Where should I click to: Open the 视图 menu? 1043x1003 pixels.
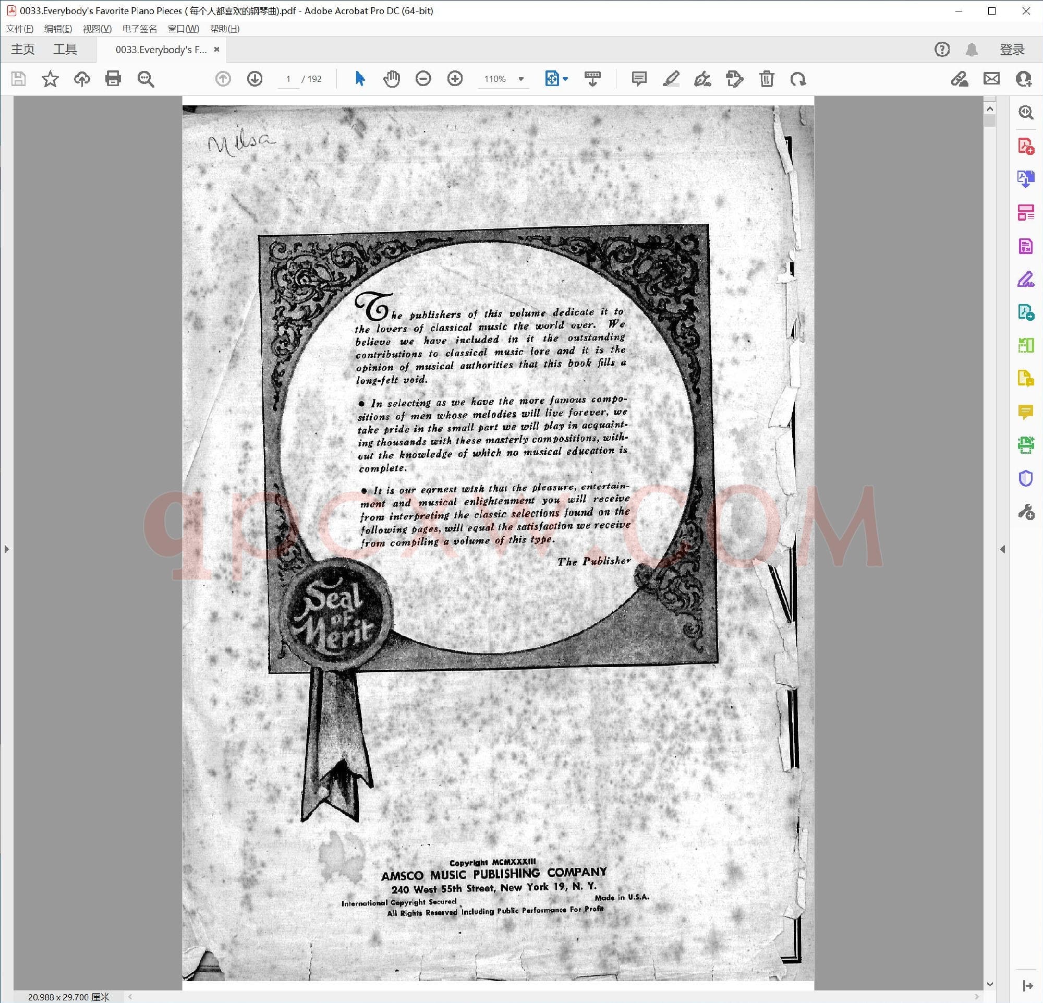pos(97,29)
